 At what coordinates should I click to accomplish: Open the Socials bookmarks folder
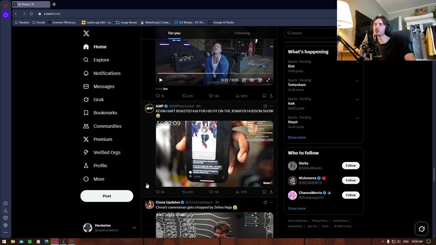coord(38,22)
